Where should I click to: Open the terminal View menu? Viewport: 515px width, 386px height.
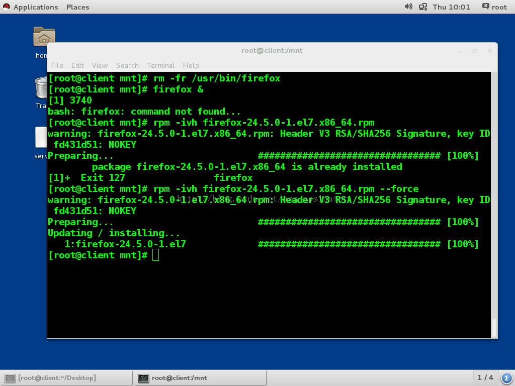pyautogui.click(x=100, y=65)
